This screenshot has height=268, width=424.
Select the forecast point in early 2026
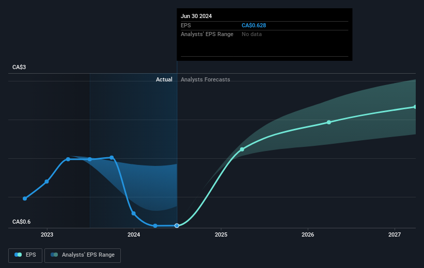pos(329,122)
